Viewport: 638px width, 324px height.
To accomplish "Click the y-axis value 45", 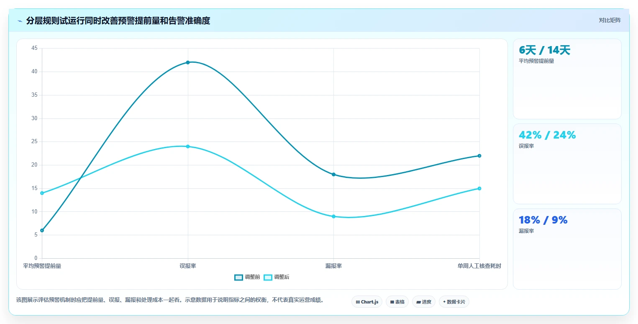I will 34,48.
